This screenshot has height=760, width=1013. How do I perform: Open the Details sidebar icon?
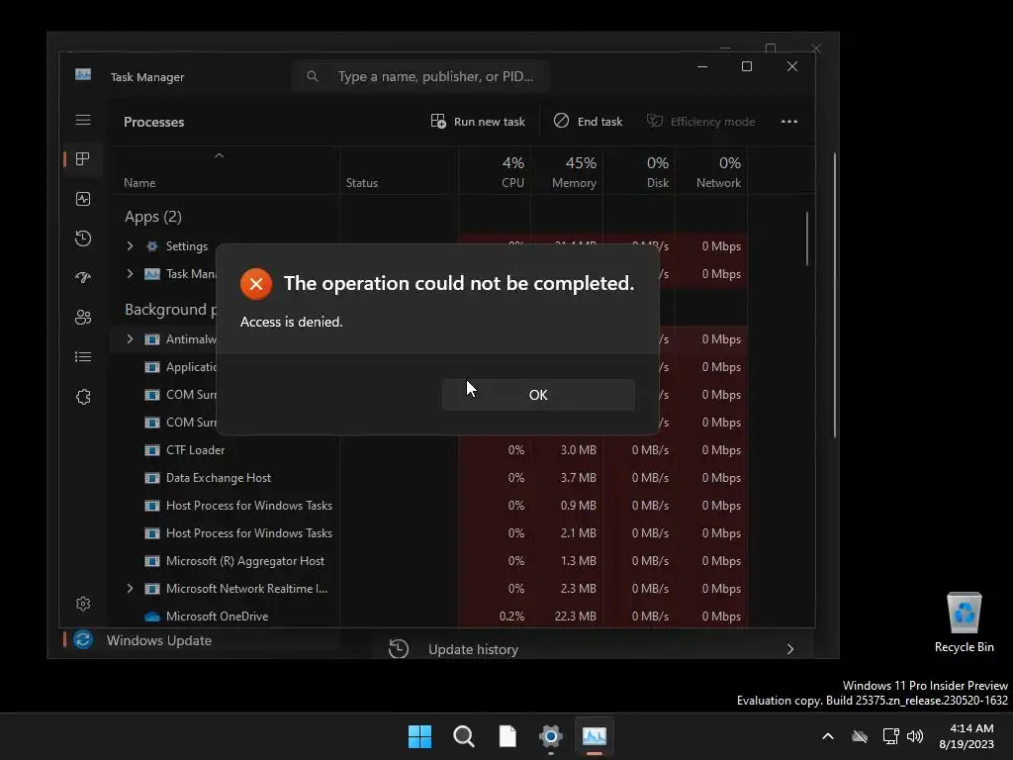(83, 356)
